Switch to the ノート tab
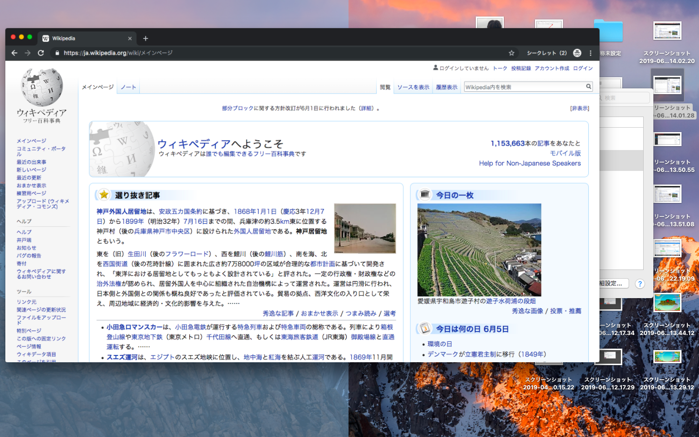 (128, 87)
